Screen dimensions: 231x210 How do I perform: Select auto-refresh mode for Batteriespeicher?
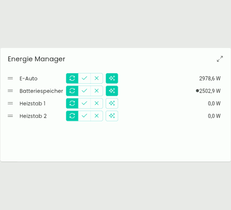click(72, 91)
